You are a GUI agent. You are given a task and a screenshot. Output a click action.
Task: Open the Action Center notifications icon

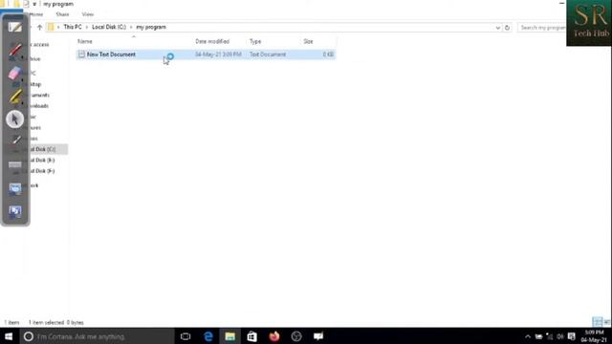pyautogui.click(x=572, y=336)
